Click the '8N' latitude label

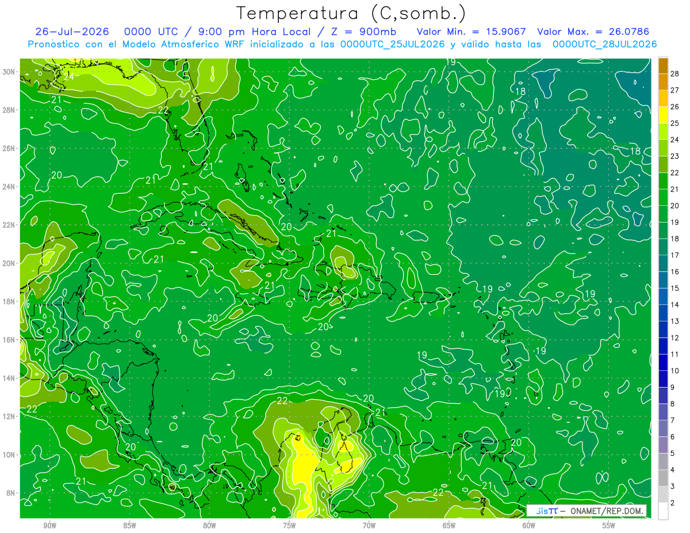pos(11,493)
